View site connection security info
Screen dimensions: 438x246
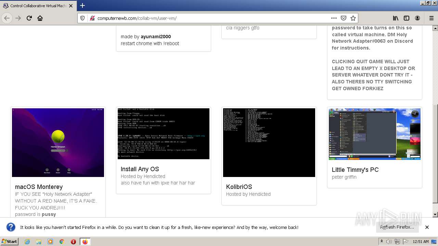(92, 18)
